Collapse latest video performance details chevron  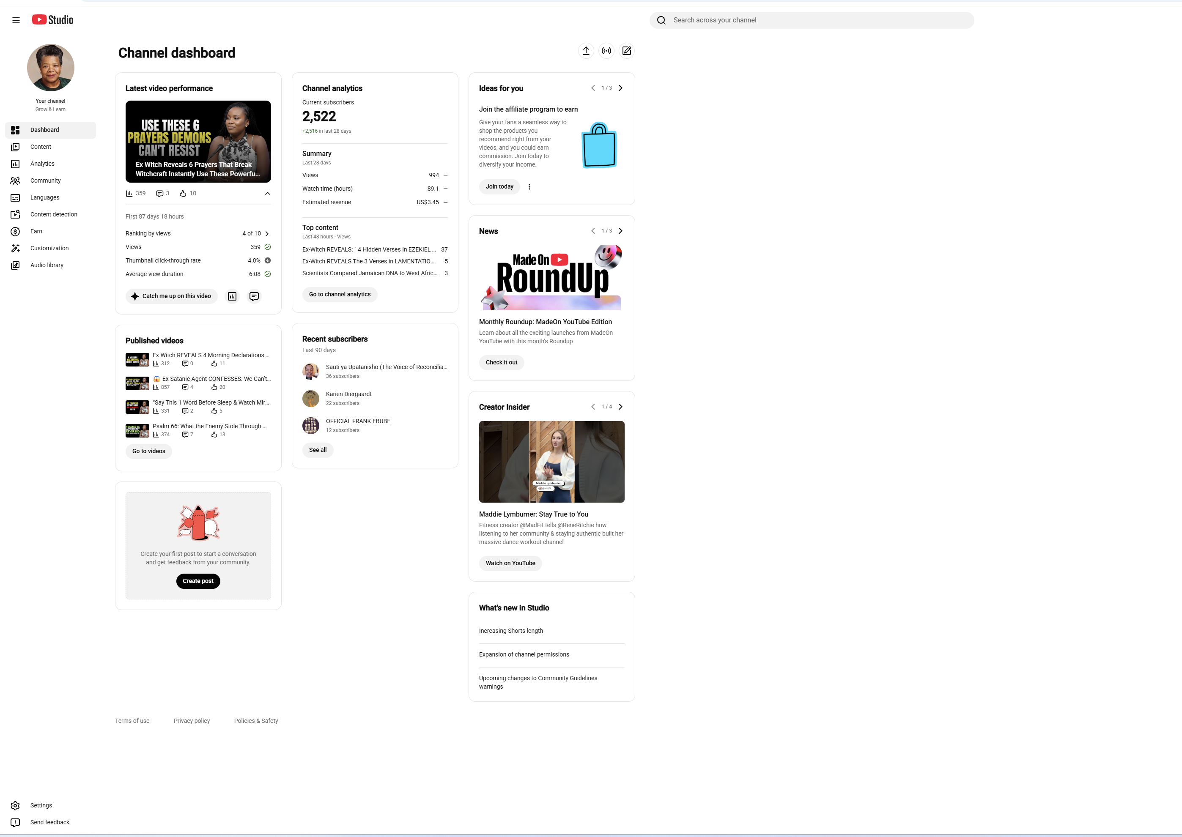click(x=268, y=194)
